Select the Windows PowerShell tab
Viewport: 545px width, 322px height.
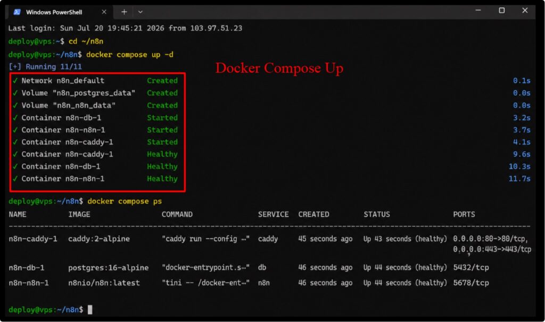[x=59, y=12]
